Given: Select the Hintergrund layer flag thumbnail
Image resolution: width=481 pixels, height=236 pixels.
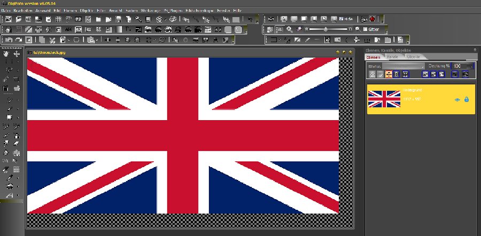Looking at the screenshot, I should point(384,99).
